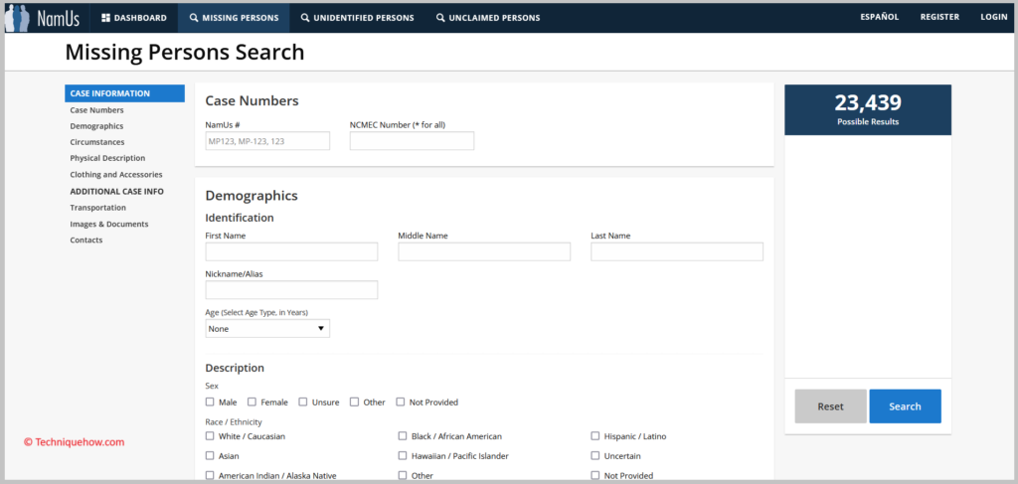This screenshot has width=1018, height=484.
Task: Focus the Nickname/Alias field
Action: 291,290
